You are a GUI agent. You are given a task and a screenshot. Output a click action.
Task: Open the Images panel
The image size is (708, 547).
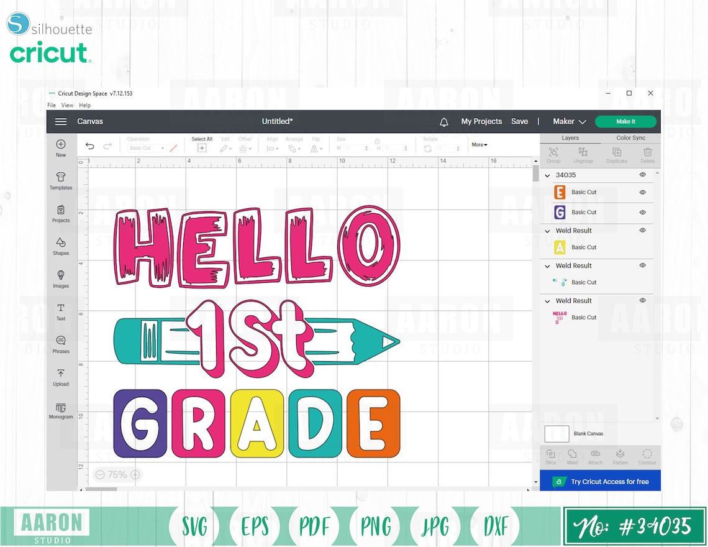click(61, 280)
